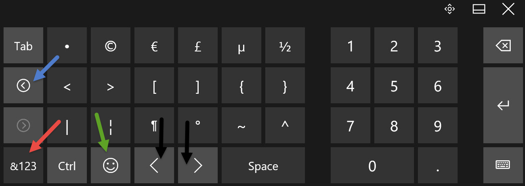Tap the Tab key

pos(23,46)
